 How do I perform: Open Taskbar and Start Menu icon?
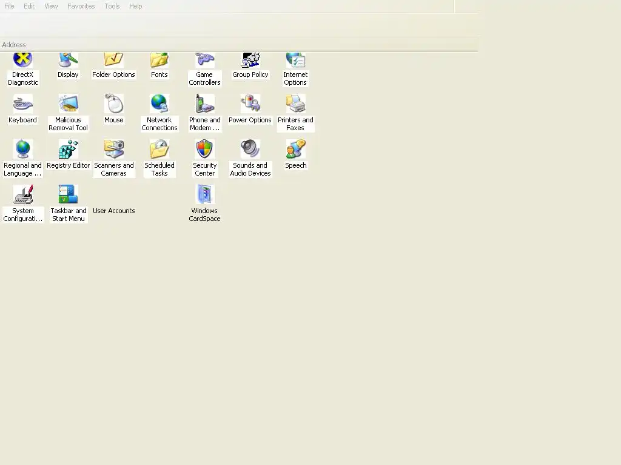point(68,194)
